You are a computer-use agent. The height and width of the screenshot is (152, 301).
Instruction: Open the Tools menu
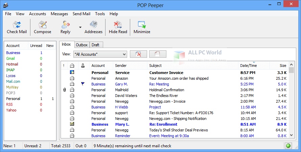point(100,14)
